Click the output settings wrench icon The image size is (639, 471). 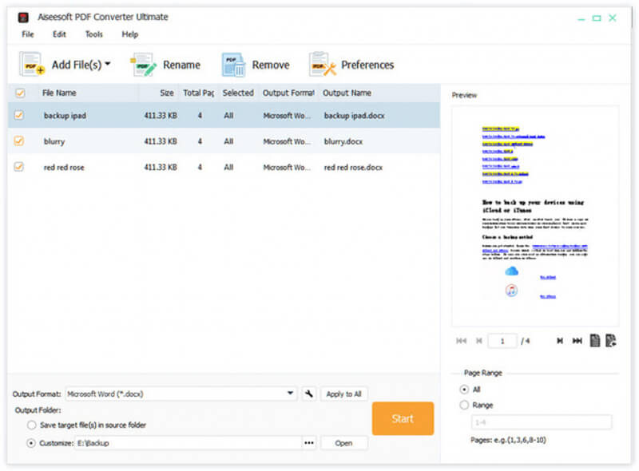(x=309, y=394)
